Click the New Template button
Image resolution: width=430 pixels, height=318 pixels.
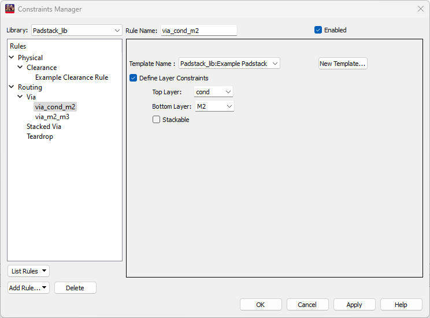(x=343, y=64)
